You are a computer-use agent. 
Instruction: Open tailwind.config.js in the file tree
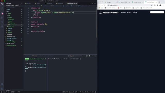tap(11, 46)
